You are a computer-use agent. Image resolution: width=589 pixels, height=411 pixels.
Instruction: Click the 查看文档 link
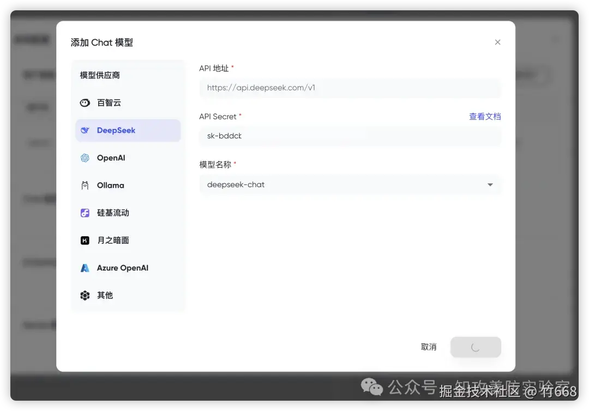coord(485,116)
